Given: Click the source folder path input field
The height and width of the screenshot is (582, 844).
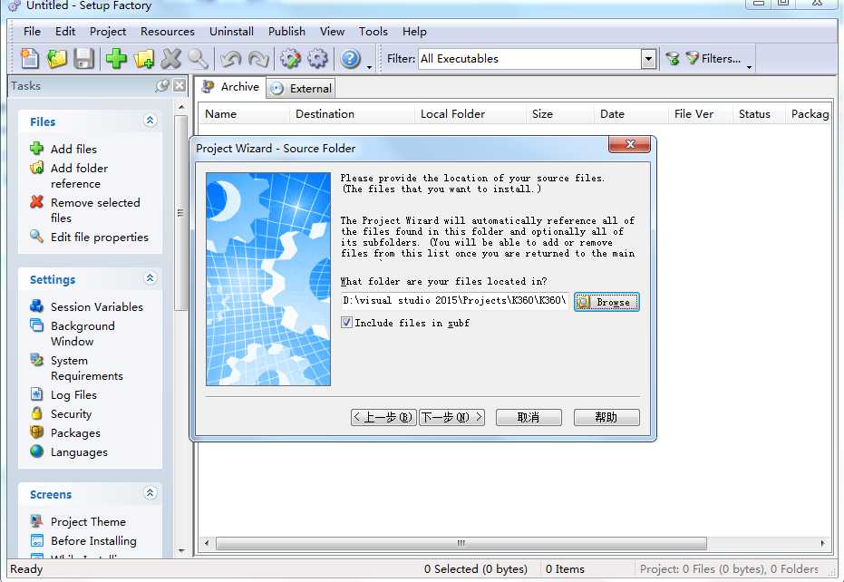Looking at the screenshot, I should (x=455, y=300).
